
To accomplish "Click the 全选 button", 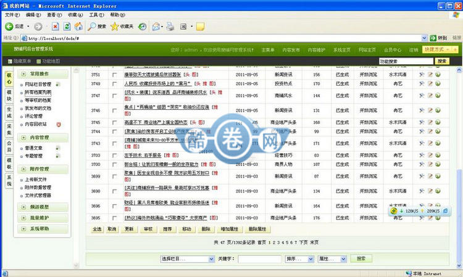I will tap(97, 229).
